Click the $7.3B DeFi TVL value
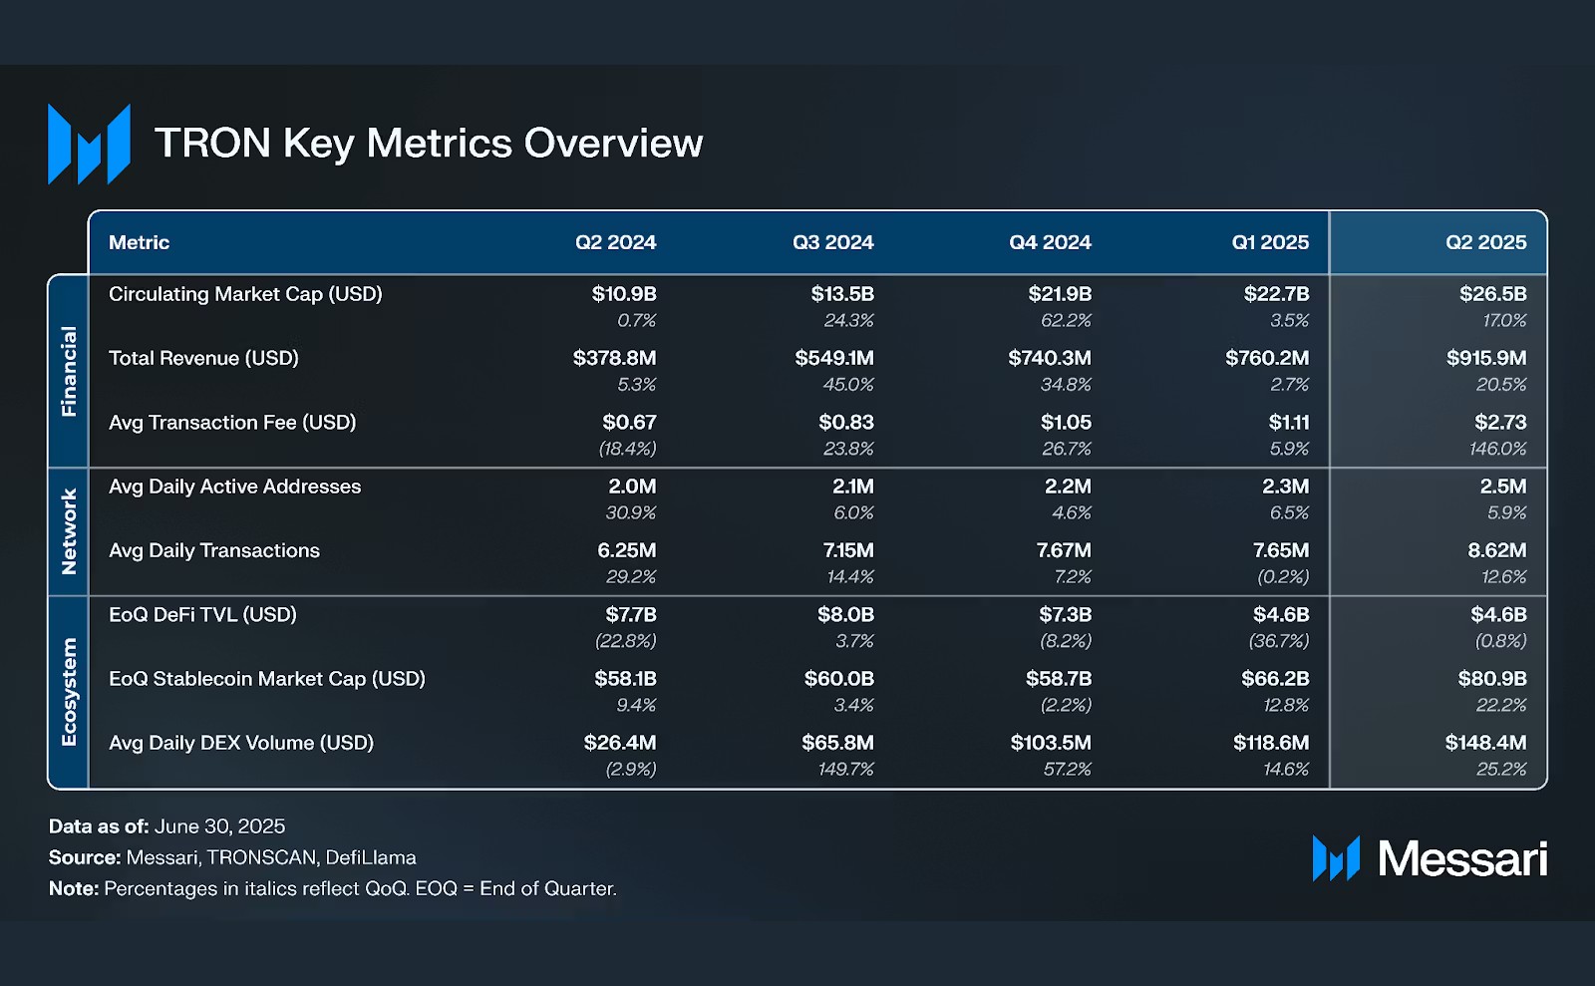Screen dimensions: 1595x986 coord(1065,614)
